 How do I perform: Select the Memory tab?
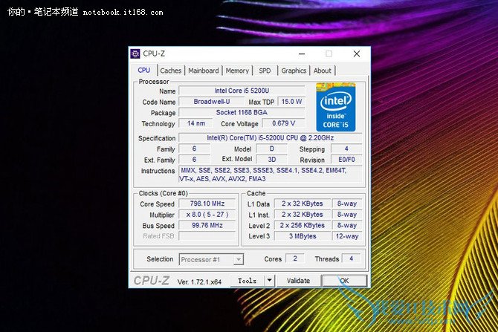click(237, 71)
